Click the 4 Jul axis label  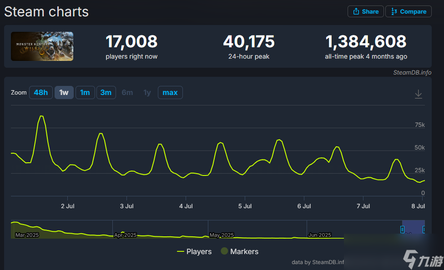pos(186,206)
